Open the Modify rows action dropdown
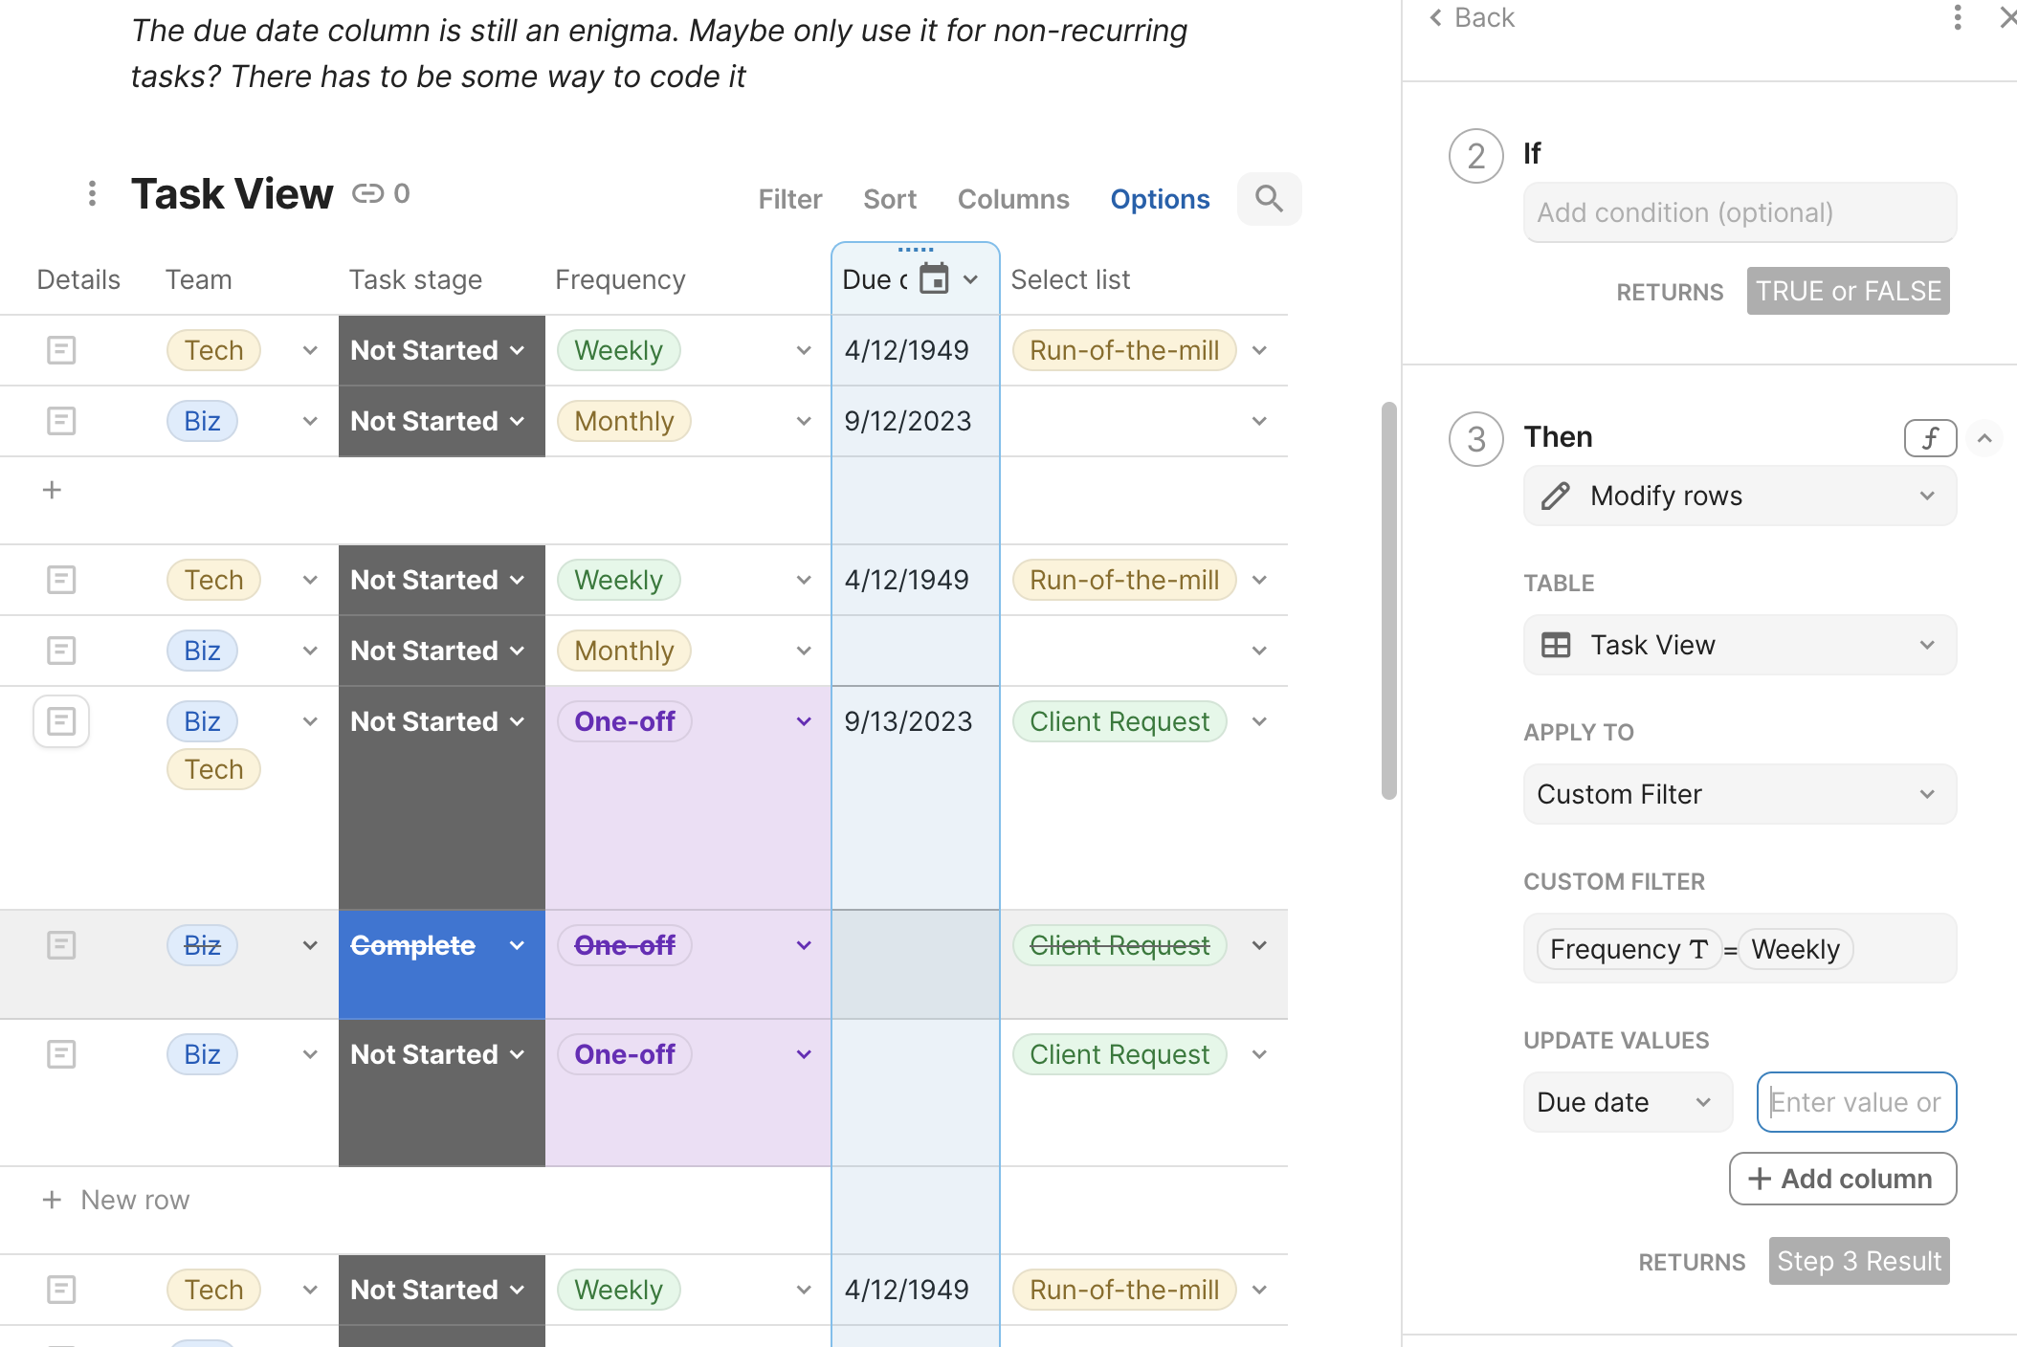 pyautogui.click(x=1740, y=496)
